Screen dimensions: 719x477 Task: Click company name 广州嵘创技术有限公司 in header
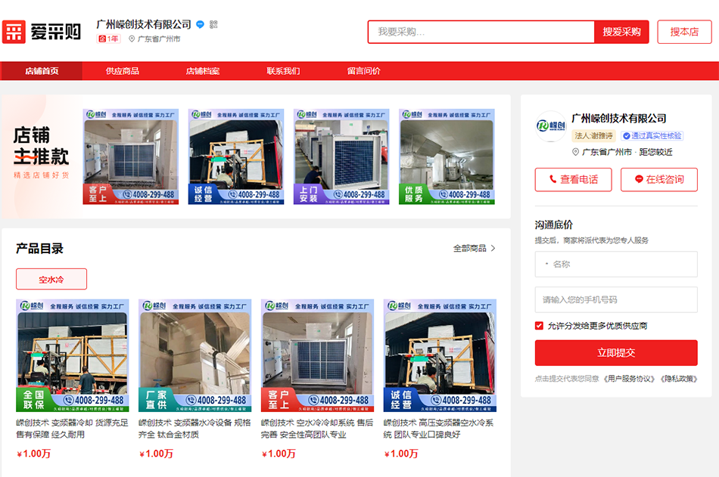coord(144,24)
